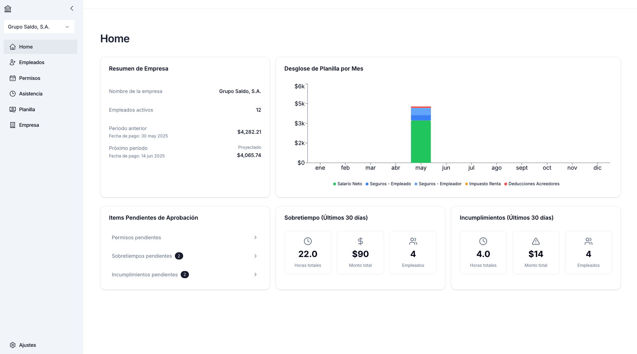
Task: Click the Empresa building icon
Action: tap(13, 125)
